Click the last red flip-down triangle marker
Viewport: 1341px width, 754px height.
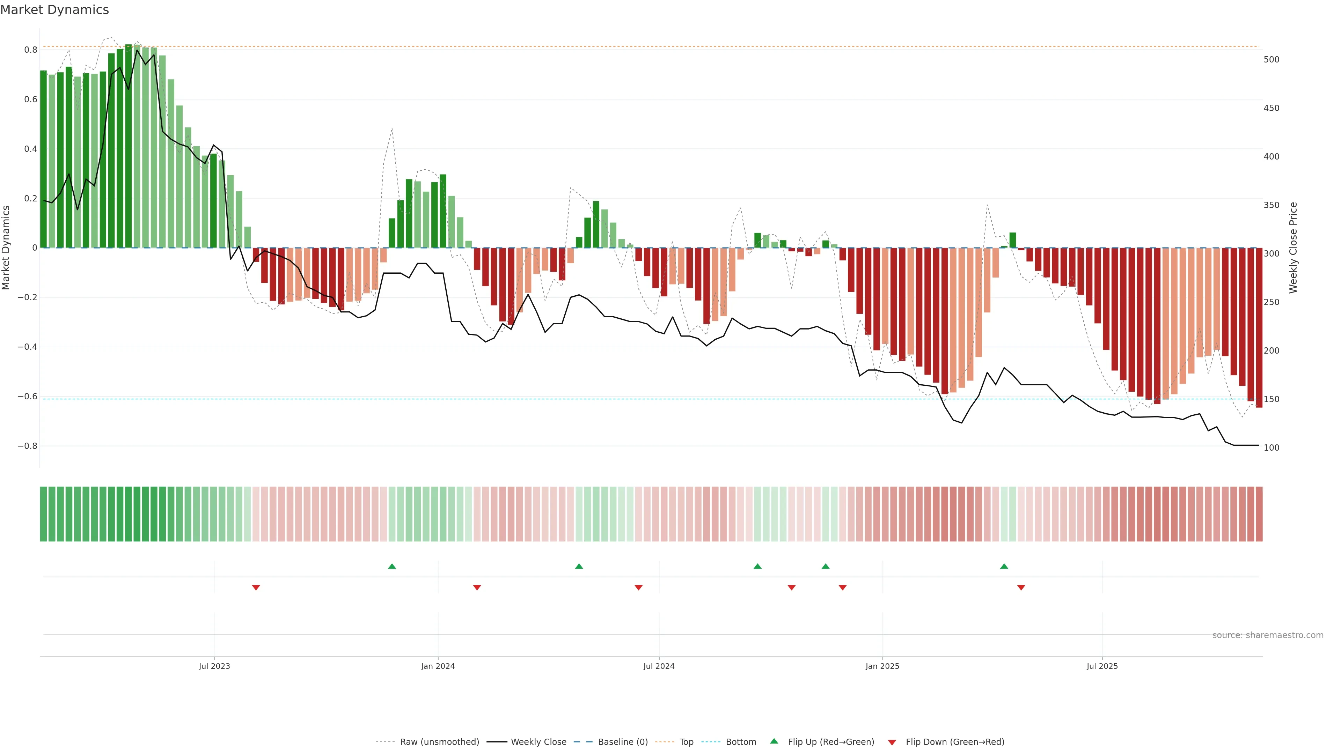click(x=1021, y=587)
